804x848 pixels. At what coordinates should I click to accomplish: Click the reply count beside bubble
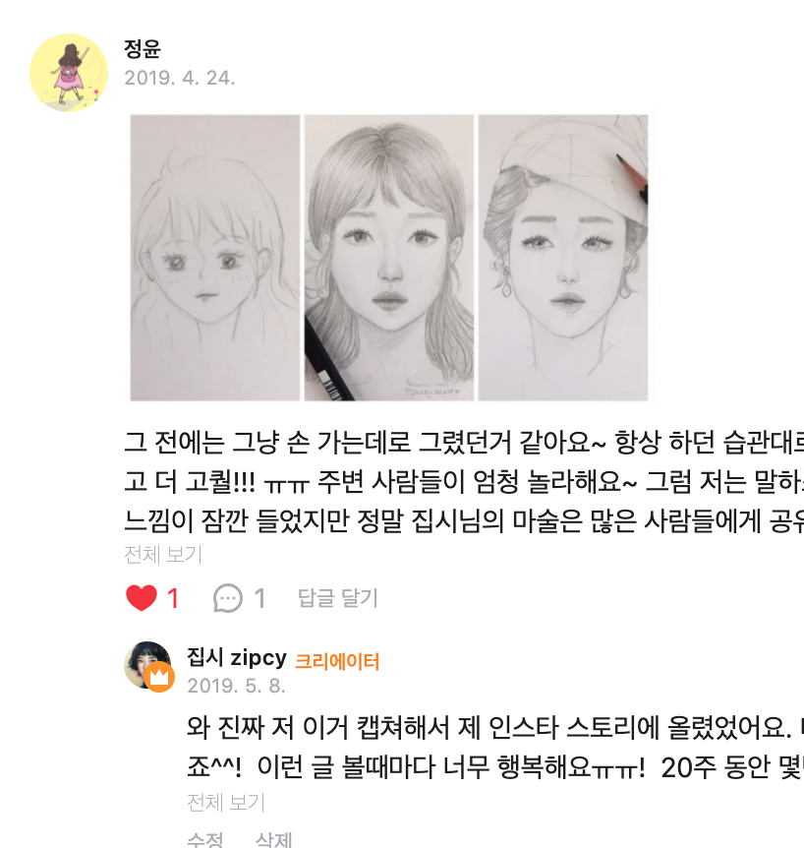tap(259, 599)
